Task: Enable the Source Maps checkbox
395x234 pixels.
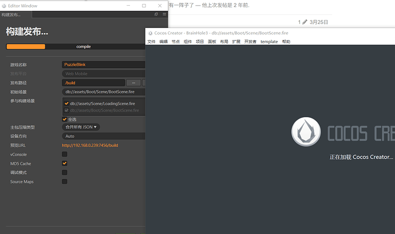Action: point(65,181)
